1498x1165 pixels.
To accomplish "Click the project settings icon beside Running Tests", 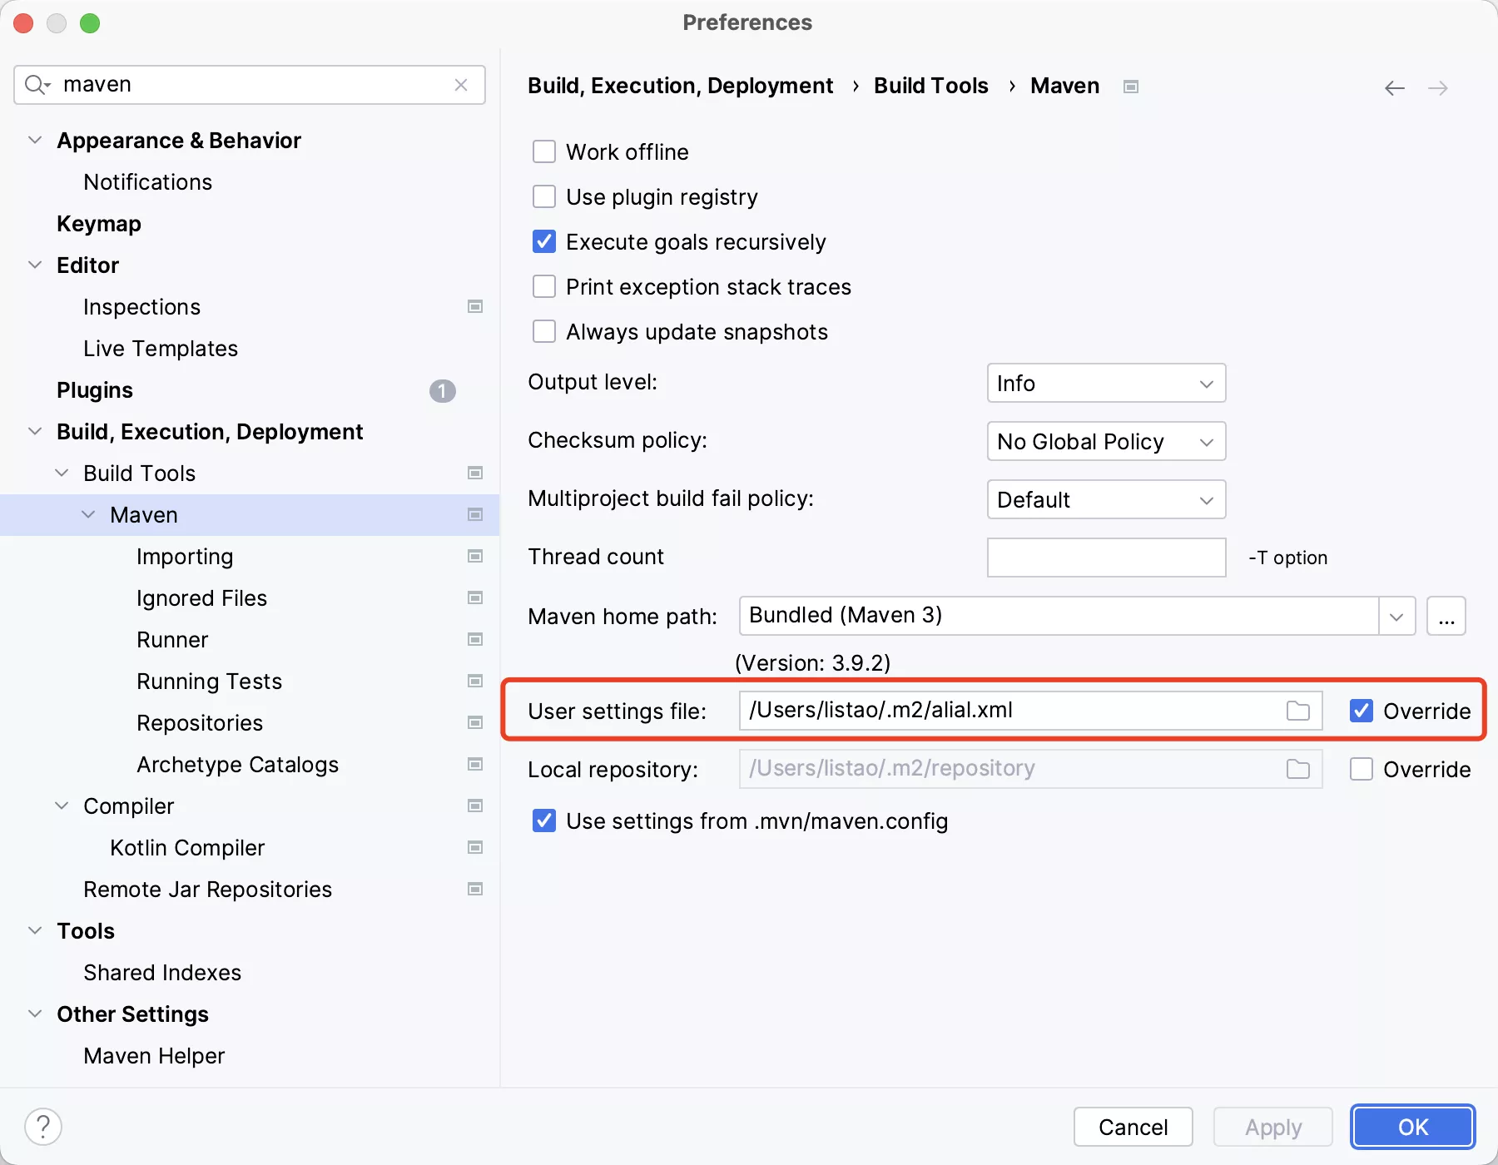I will tap(475, 681).
